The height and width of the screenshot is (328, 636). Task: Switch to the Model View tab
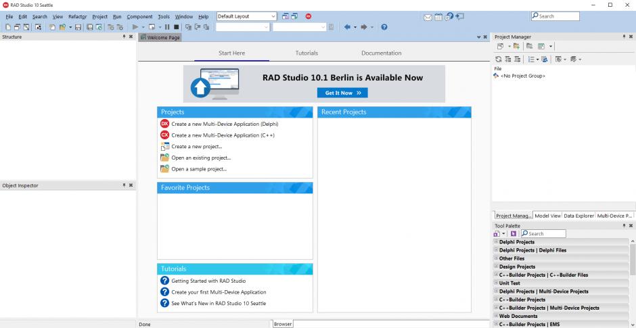point(547,216)
